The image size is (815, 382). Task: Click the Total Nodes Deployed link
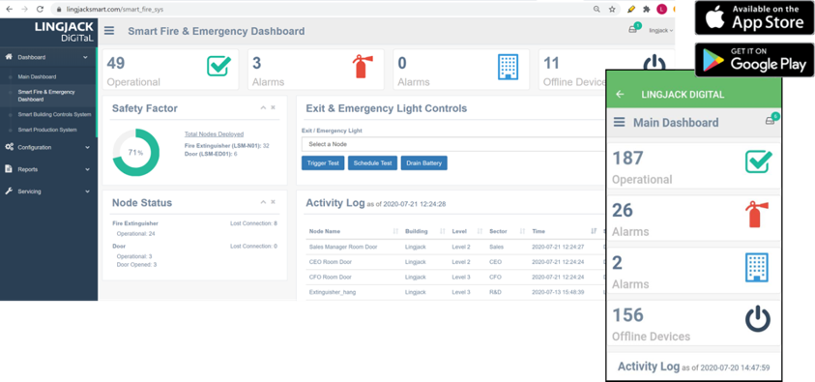coord(214,134)
